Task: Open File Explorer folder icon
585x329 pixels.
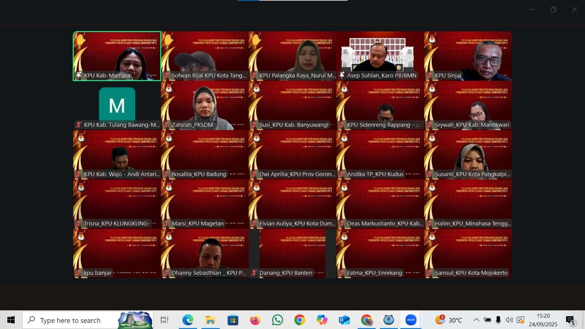Action: coord(210,320)
